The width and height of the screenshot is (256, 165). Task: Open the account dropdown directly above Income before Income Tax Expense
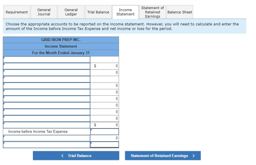click(47, 125)
